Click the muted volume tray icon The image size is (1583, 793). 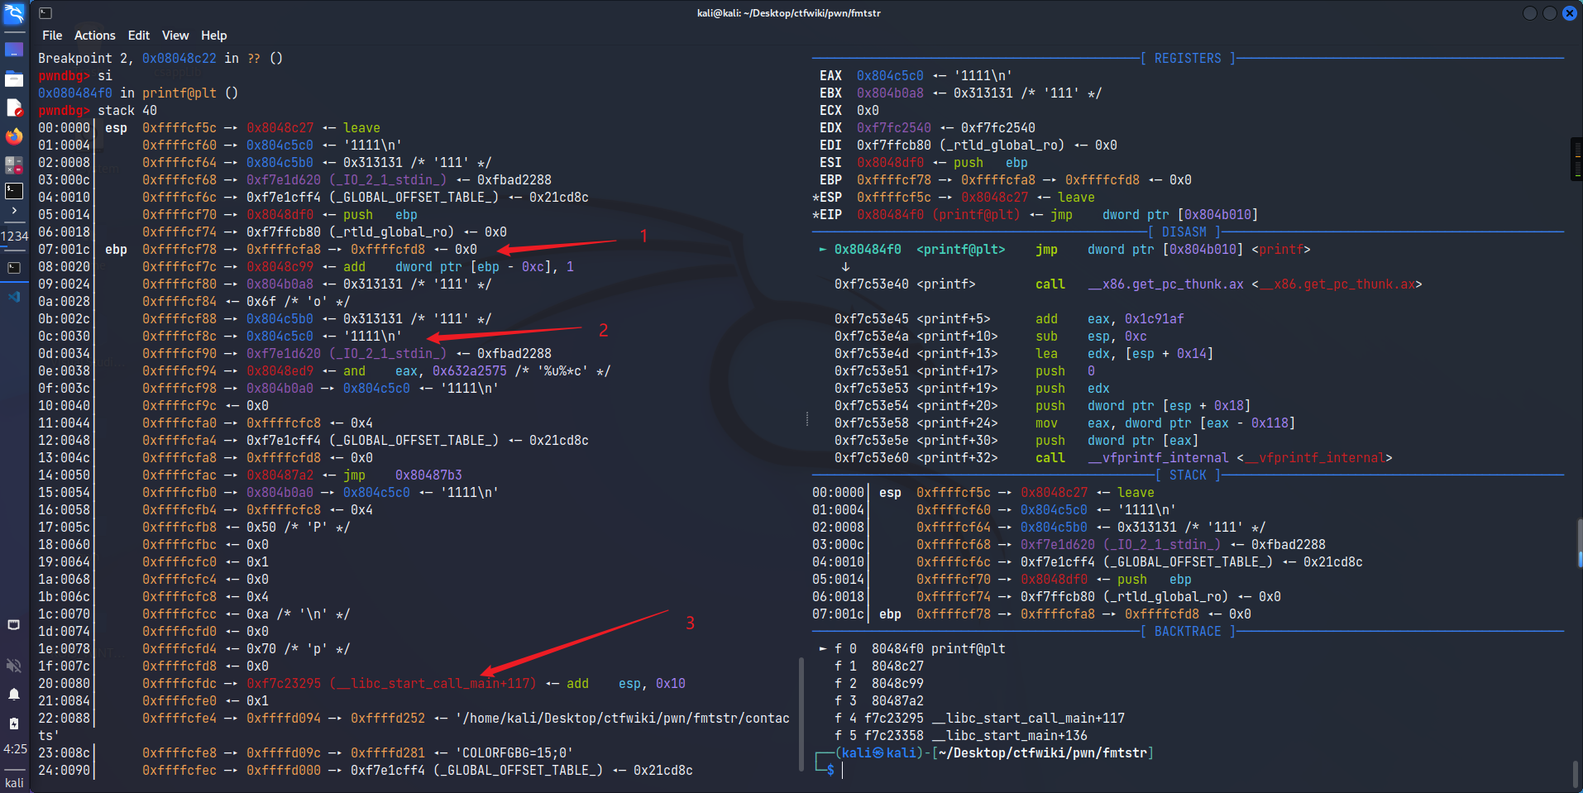point(14,666)
